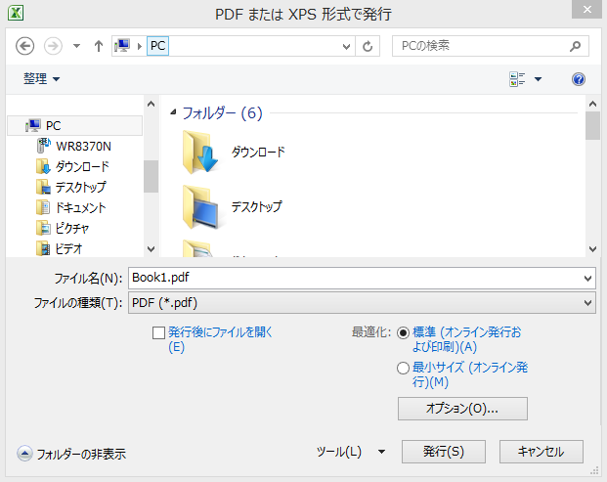This screenshot has width=607, height=482.
Task: Enable 発行後にファイルを開く checkbox
Action: coord(158,332)
